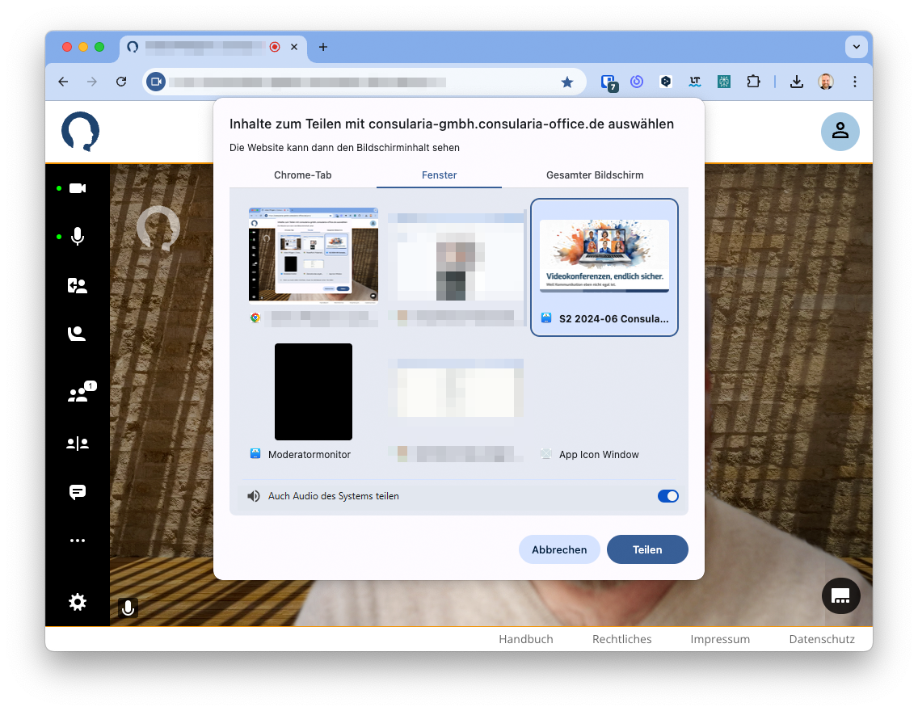Open the Datenschutz footer link
This screenshot has width=918, height=711.
point(821,639)
